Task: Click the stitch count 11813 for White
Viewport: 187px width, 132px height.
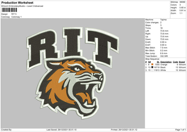Action: tap(156, 70)
